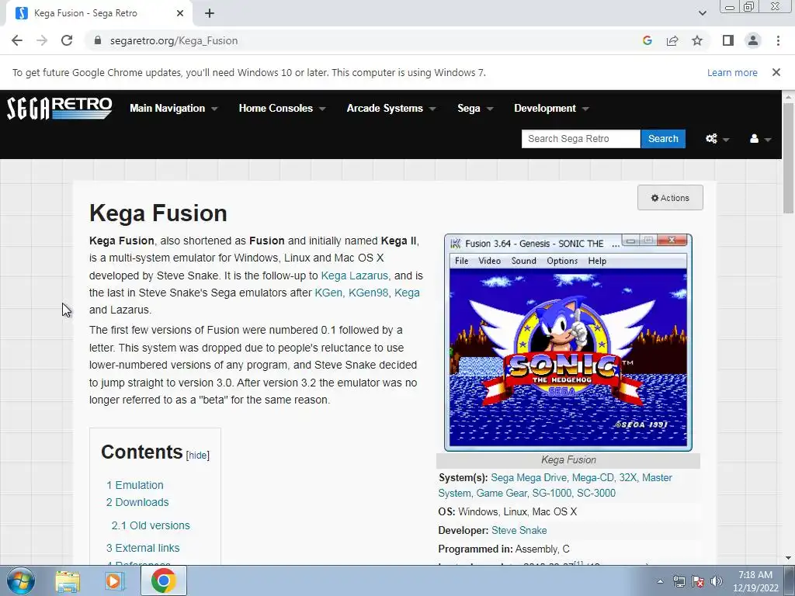Jump to 2 Downloads section
This screenshot has height=596, width=795.
tap(137, 502)
